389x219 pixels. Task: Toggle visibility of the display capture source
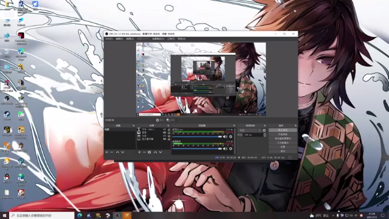point(164,139)
